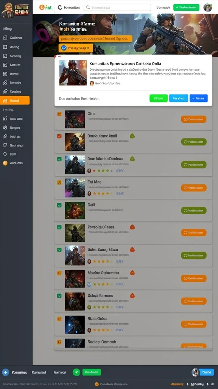
Task: Click the dark blue button in the featured card
Action: coord(198,98)
